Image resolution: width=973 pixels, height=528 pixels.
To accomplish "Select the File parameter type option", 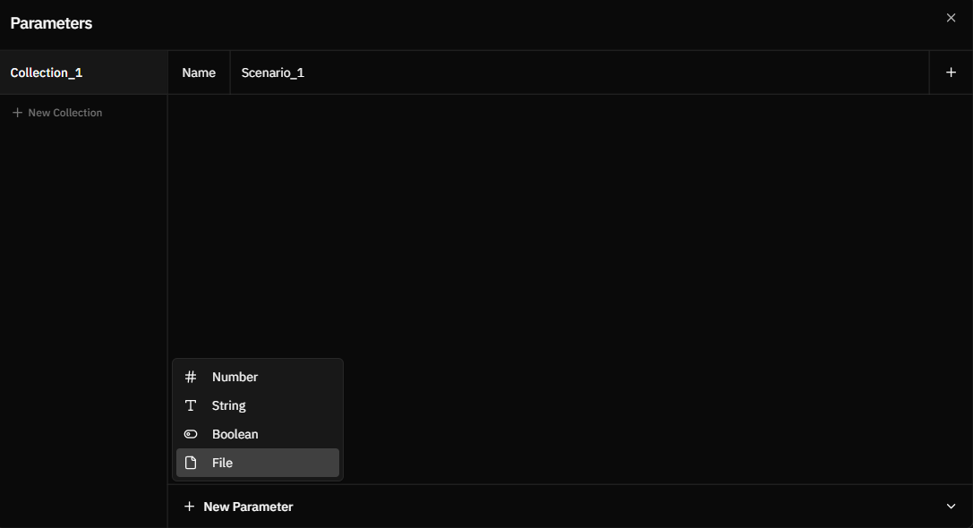I will [x=223, y=463].
